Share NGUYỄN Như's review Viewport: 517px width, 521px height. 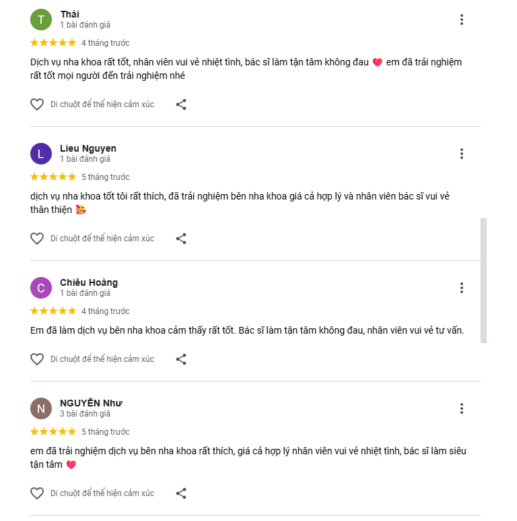(181, 493)
